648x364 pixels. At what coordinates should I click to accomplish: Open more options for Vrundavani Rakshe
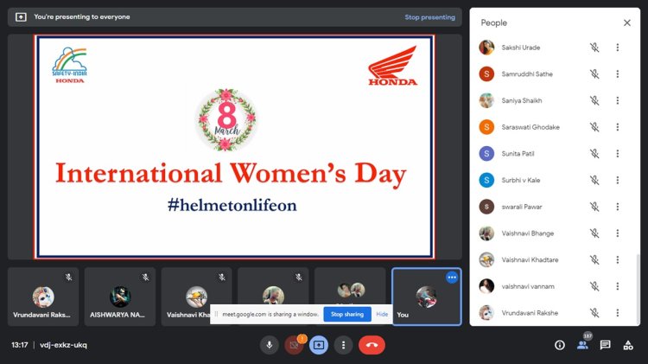(618, 313)
